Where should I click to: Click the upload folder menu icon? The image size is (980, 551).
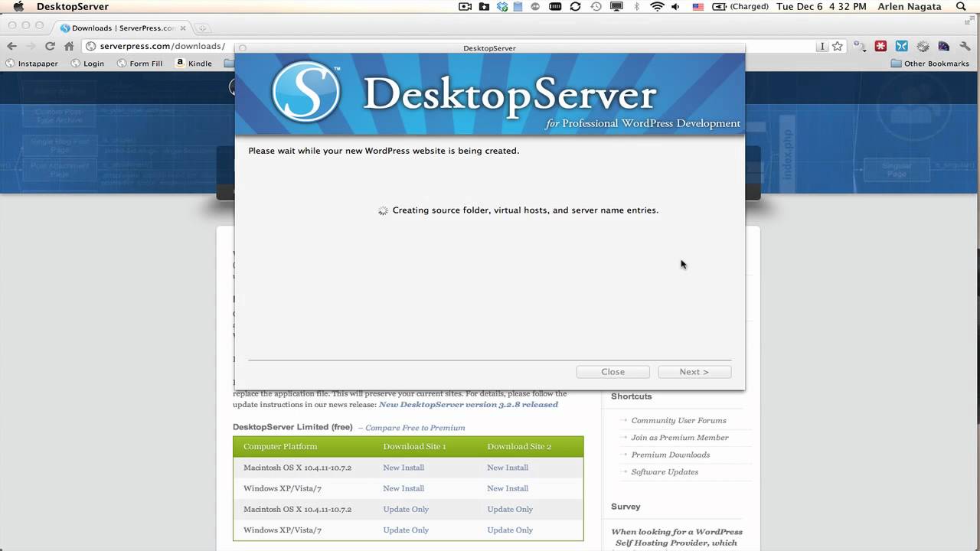point(484,7)
